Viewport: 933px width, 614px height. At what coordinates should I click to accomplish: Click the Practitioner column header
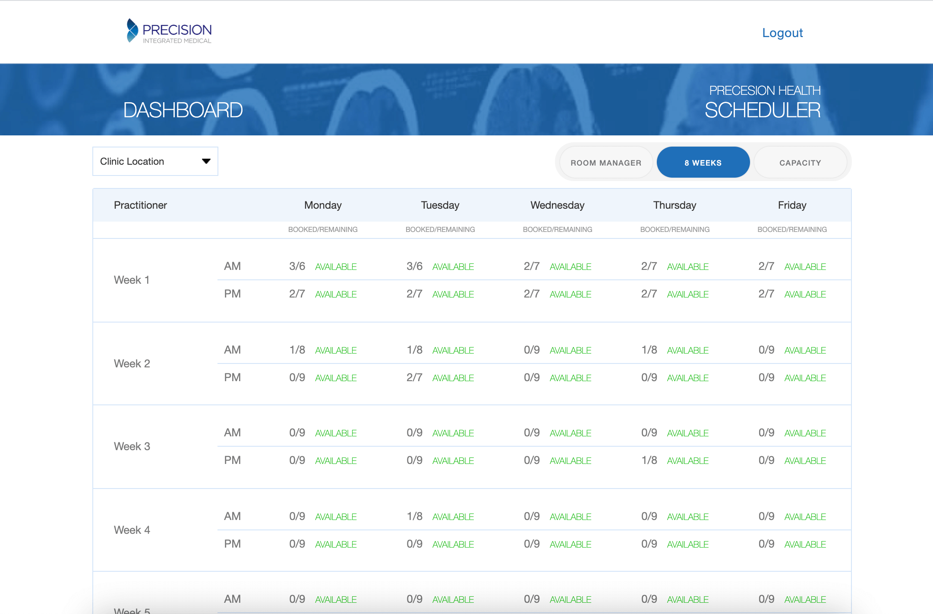coord(140,205)
